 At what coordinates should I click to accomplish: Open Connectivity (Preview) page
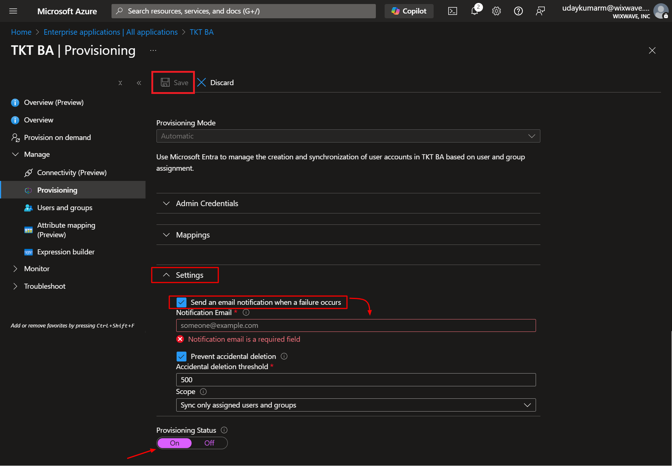click(x=72, y=173)
